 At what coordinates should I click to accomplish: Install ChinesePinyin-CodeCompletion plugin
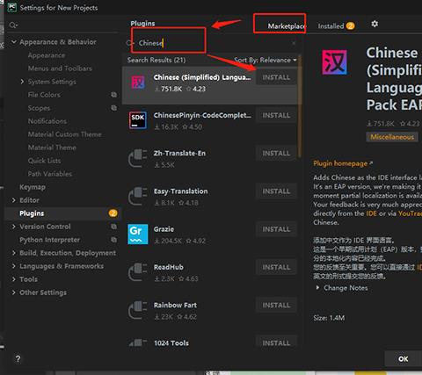tap(276, 115)
